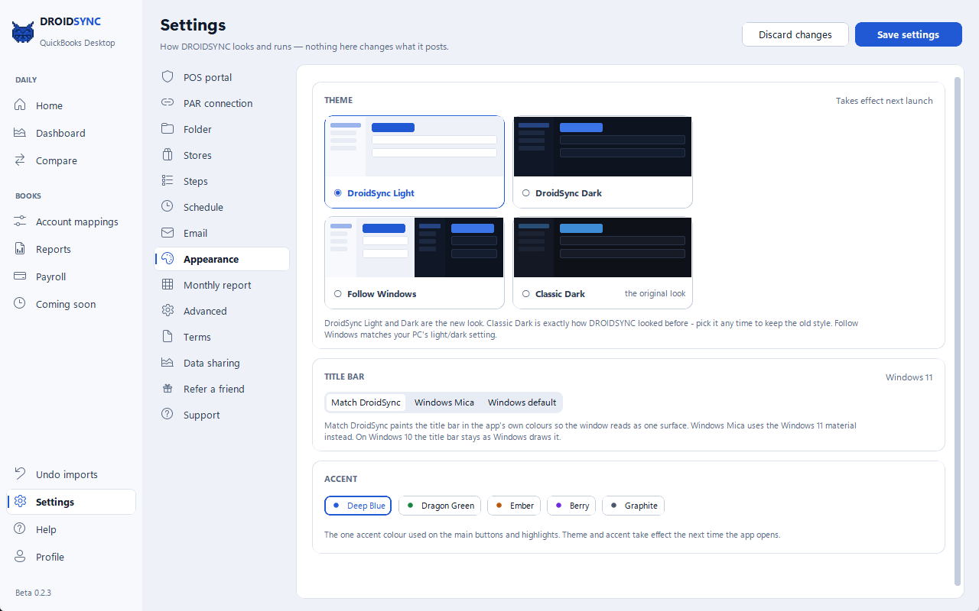979x611 pixels.
Task: Set title bar to Windows Mica
Action: [444, 402]
